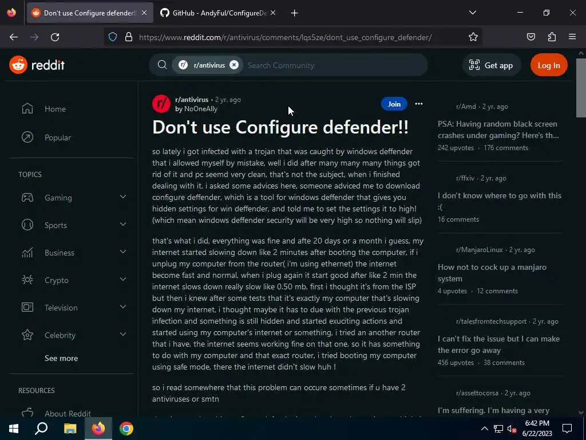Open the Firefox extensions puzzle icon

[552, 37]
